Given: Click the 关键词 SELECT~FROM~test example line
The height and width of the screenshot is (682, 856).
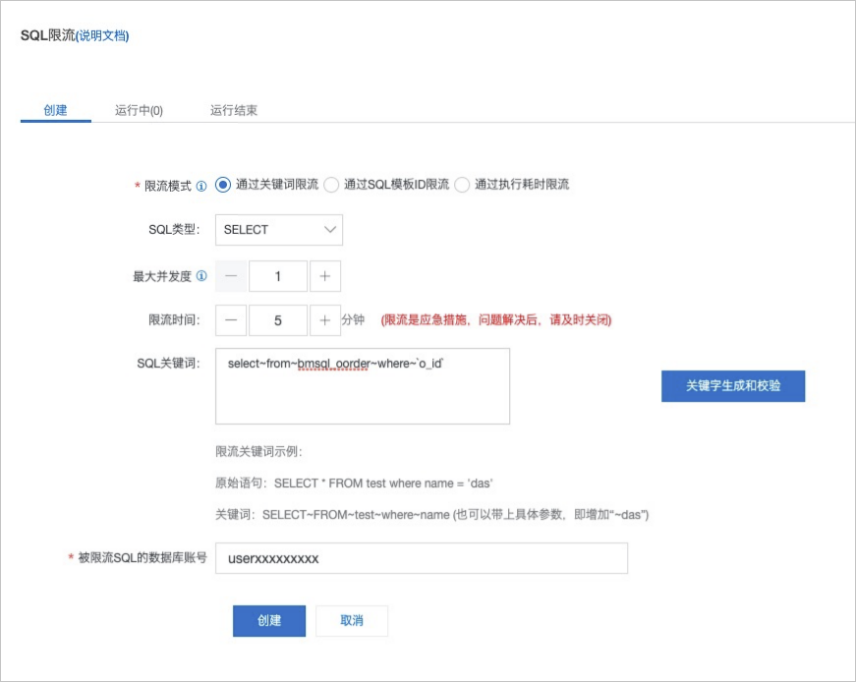Looking at the screenshot, I should coord(431,515).
